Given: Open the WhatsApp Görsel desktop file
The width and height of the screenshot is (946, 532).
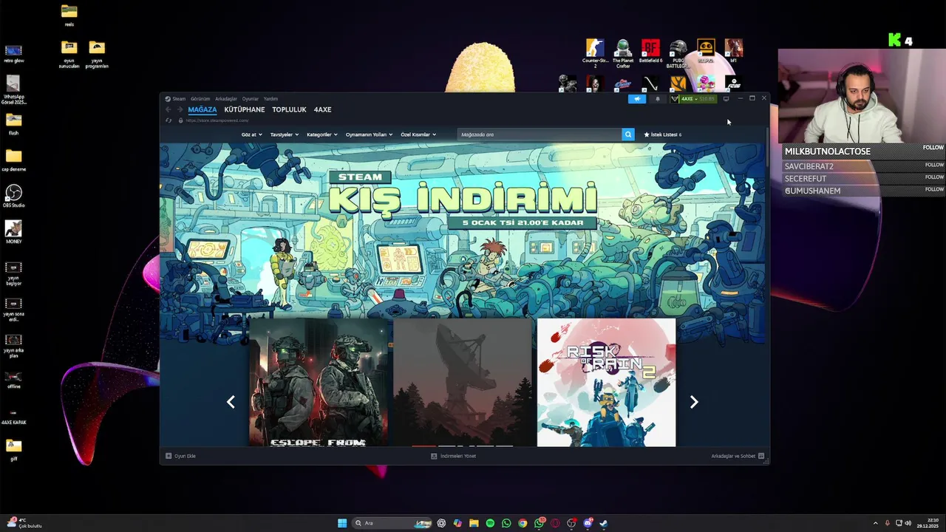Looking at the screenshot, I should point(13,90).
